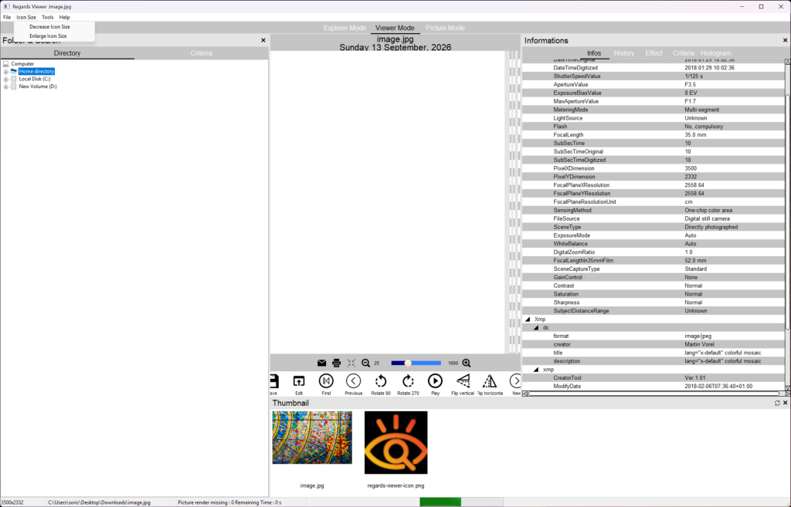Click the zoom in magnifier icon

click(467, 363)
